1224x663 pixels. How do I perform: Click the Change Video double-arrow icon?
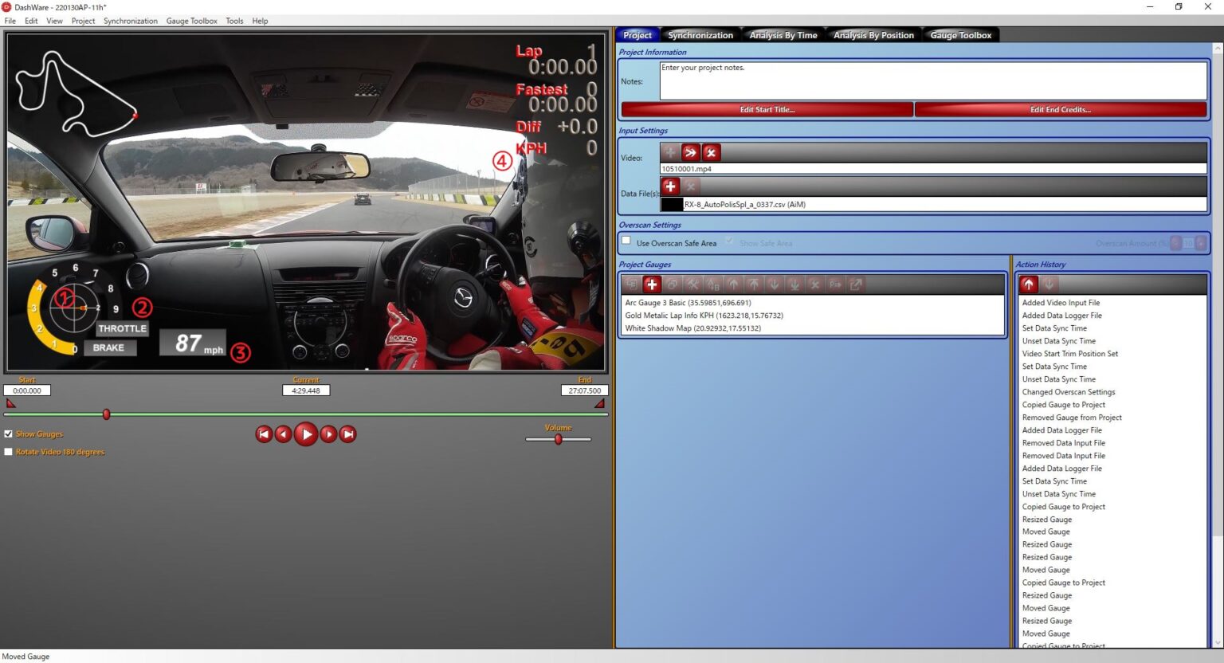click(690, 151)
